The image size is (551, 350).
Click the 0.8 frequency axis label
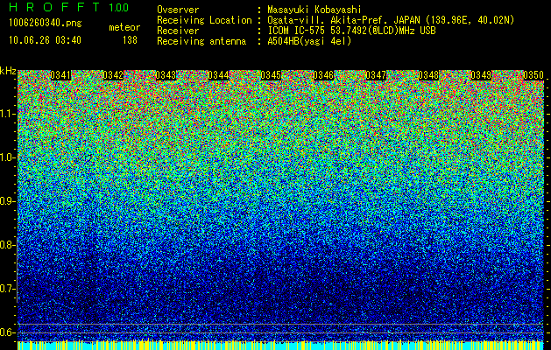8,245
